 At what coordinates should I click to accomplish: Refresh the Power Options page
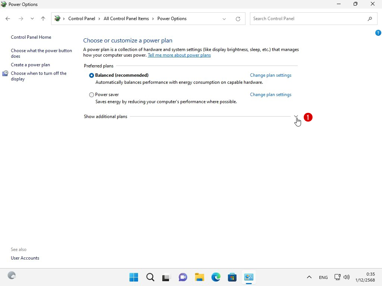click(x=238, y=19)
